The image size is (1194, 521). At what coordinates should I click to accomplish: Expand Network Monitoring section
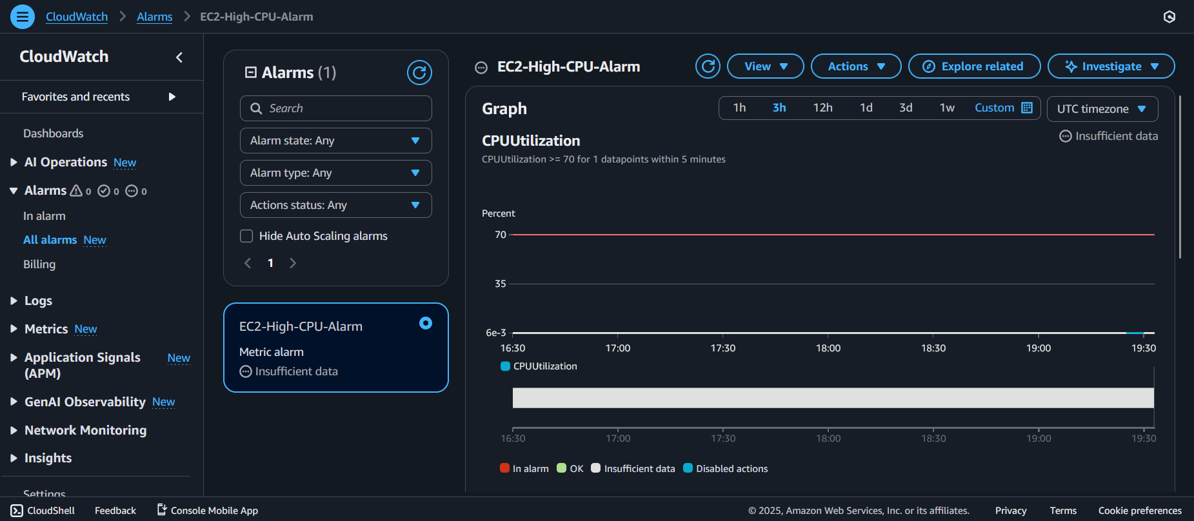(x=14, y=430)
